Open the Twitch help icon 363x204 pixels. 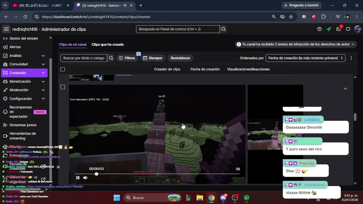(319, 29)
